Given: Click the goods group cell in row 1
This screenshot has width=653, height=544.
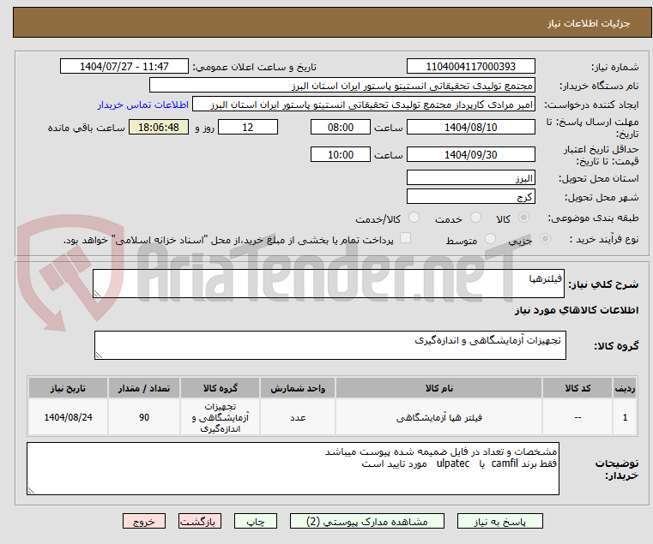Looking at the screenshot, I should point(221,417).
